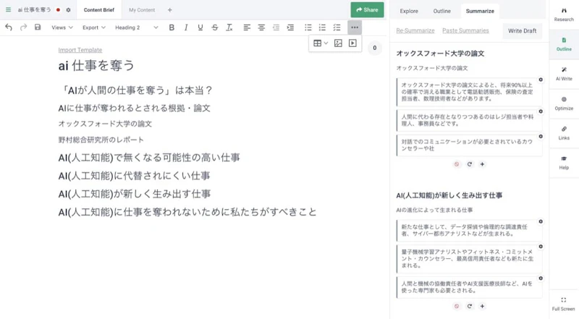Toggle Full Screen mode
579x319 pixels.
point(564,304)
